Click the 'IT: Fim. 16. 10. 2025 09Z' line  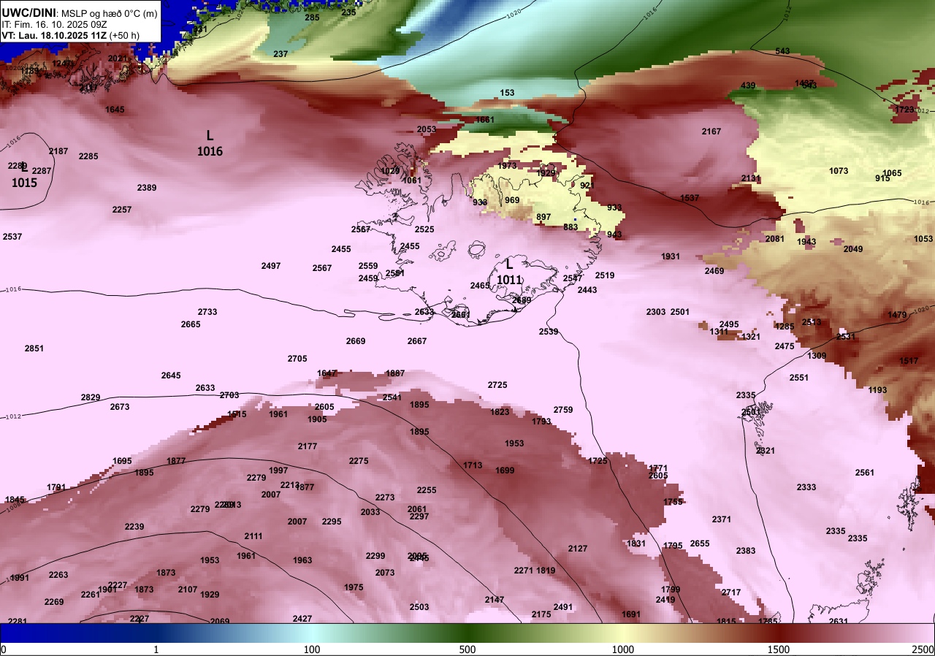coord(53,24)
